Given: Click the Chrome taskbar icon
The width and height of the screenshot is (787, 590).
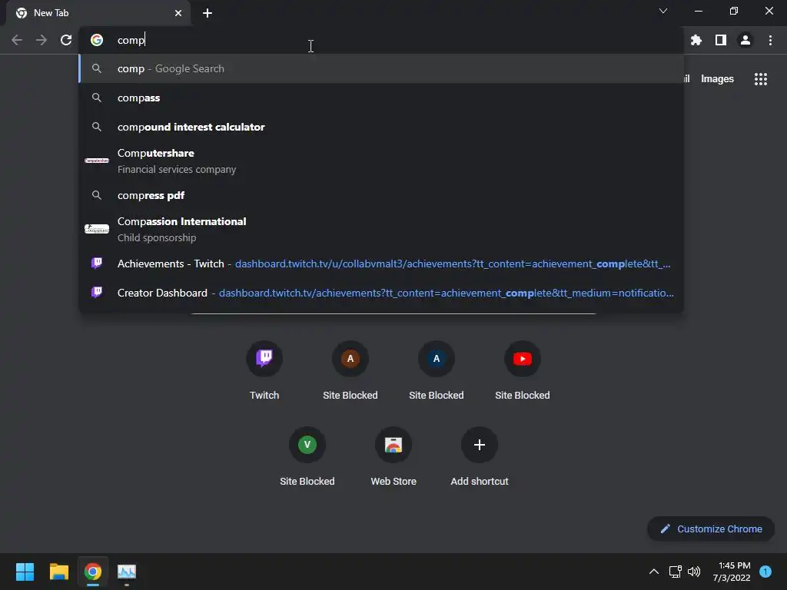Looking at the screenshot, I should click(x=93, y=572).
